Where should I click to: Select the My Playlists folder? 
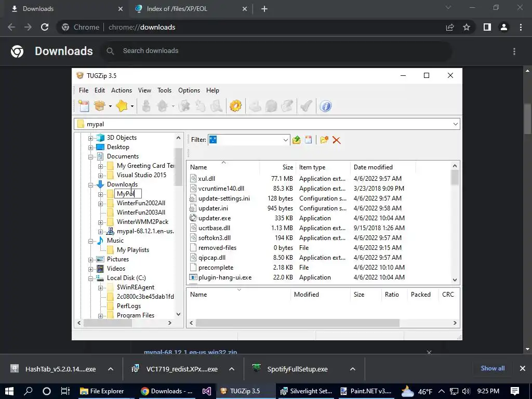point(132,250)
